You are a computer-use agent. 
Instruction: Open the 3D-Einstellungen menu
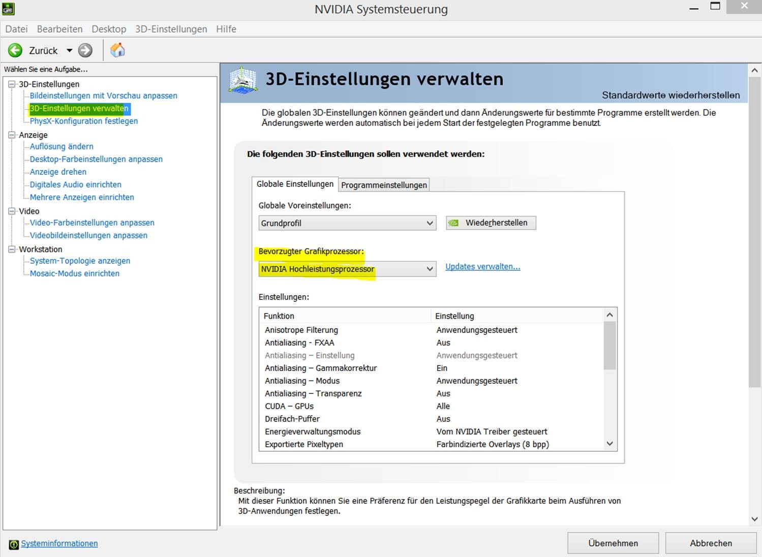point(171,29)
